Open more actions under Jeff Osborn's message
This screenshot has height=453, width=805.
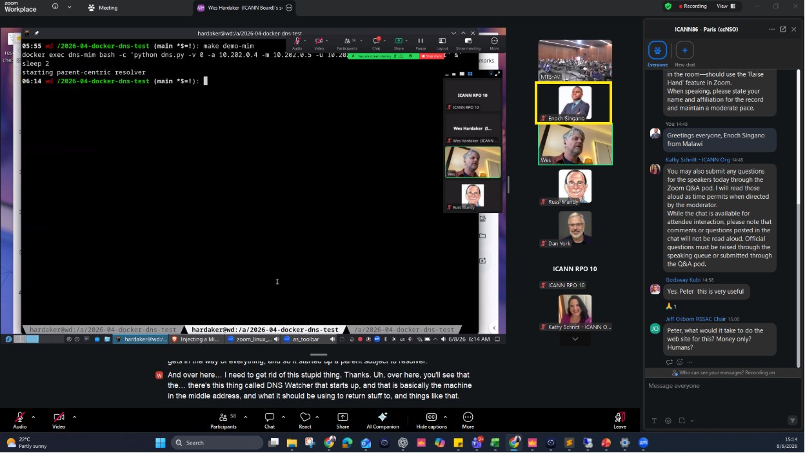coord(690,362)
